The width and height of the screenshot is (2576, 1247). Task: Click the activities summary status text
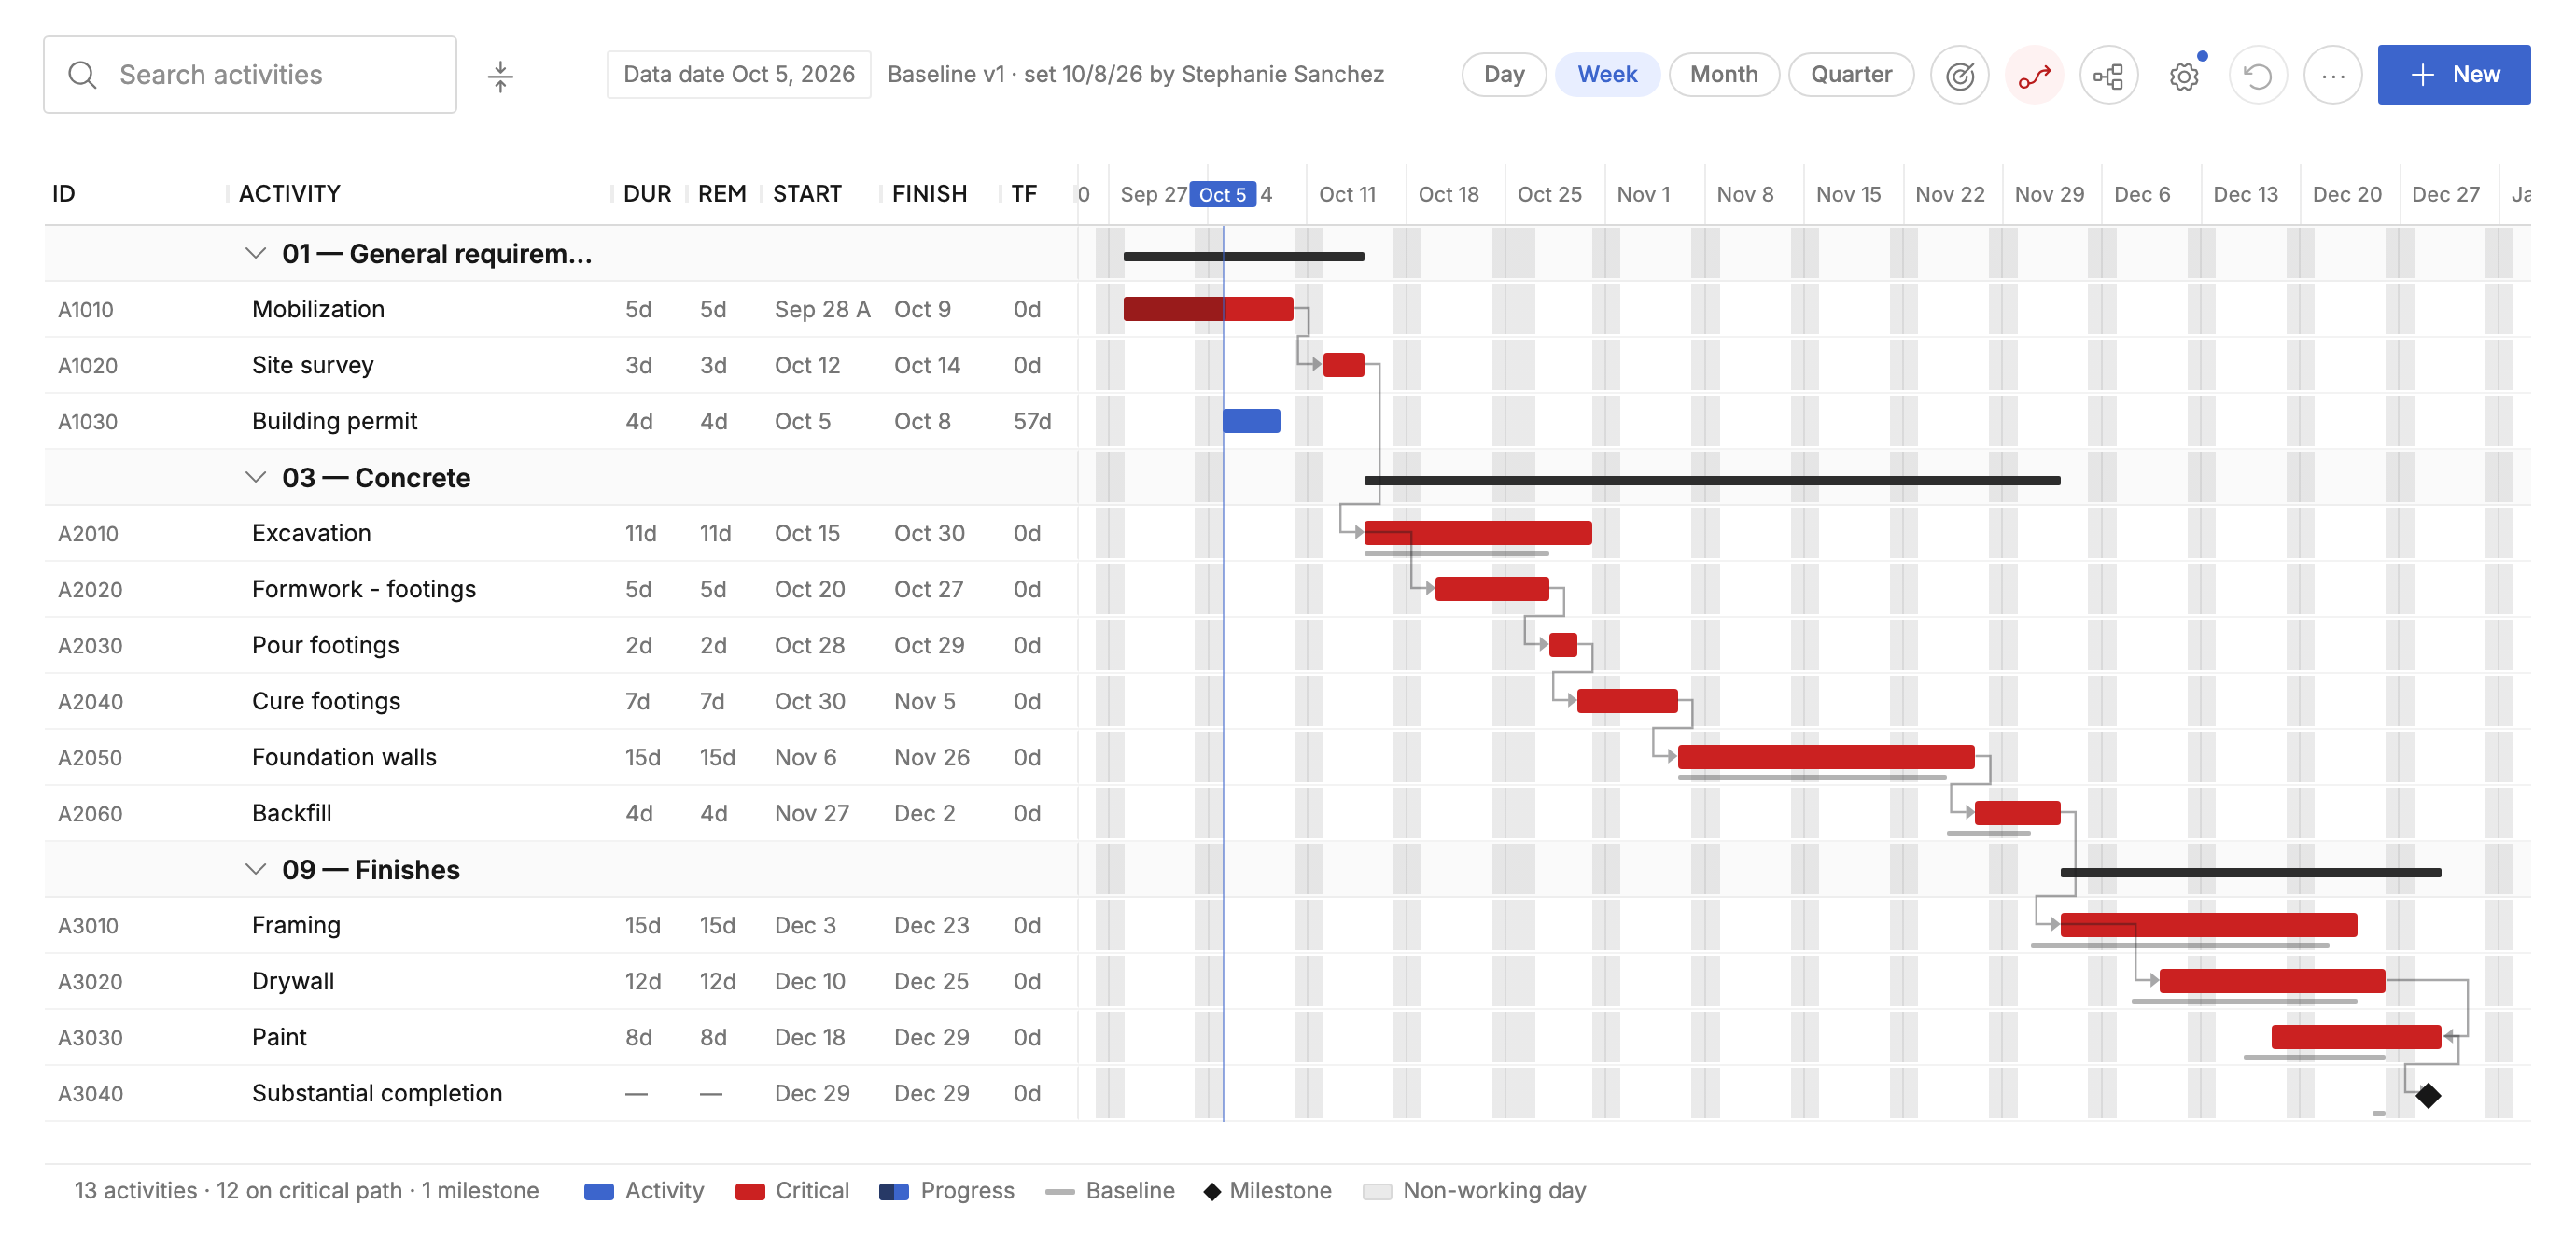pyautogui.click(x=306, y=1191)
